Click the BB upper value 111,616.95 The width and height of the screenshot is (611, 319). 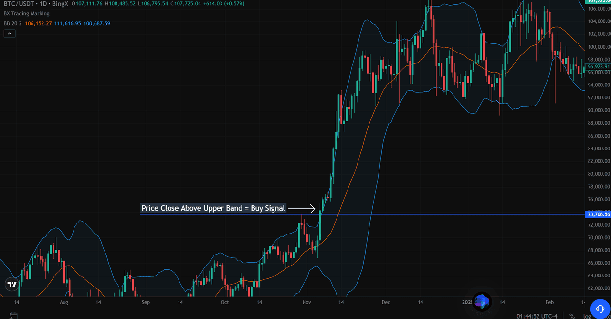68,23
